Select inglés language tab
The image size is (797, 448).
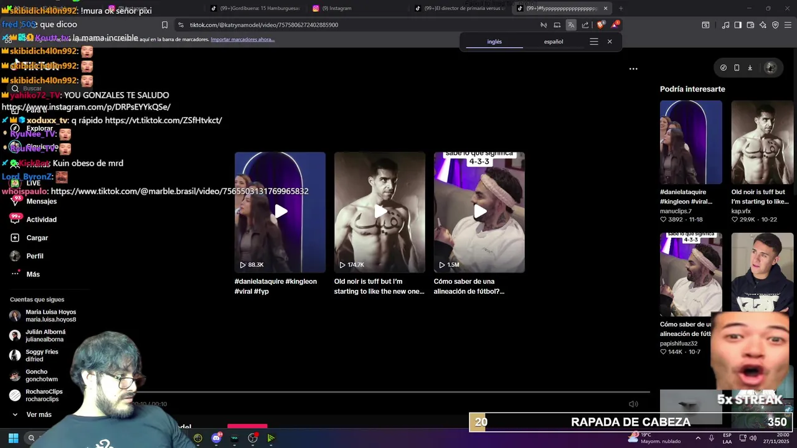494,42
